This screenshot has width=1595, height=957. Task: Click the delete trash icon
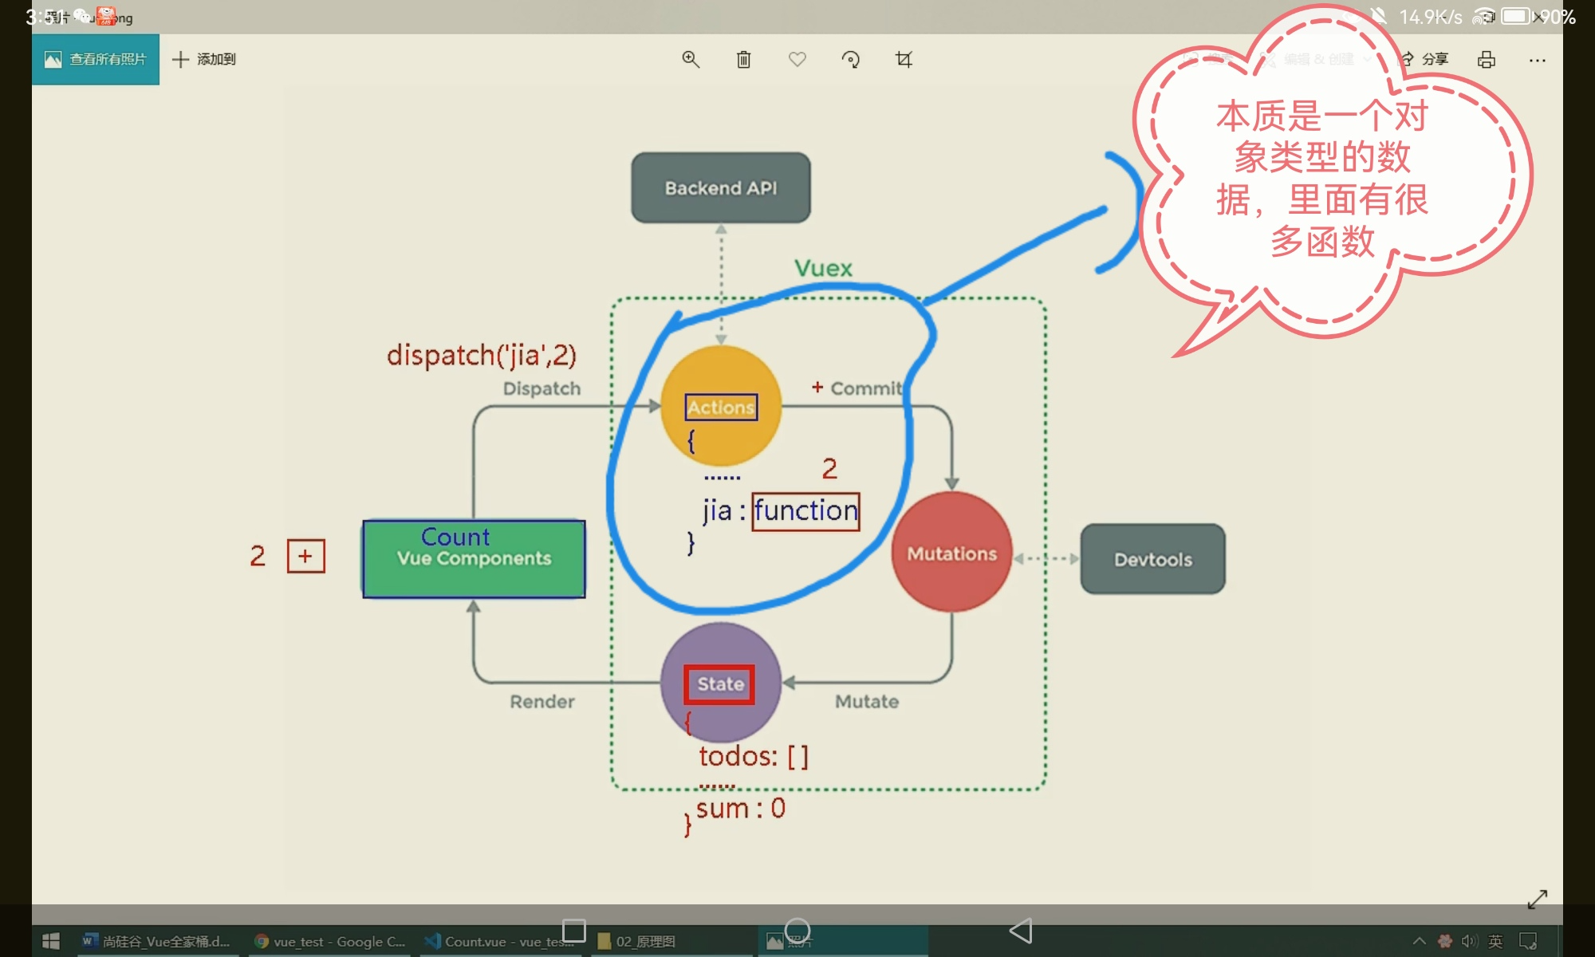(743, 59)
